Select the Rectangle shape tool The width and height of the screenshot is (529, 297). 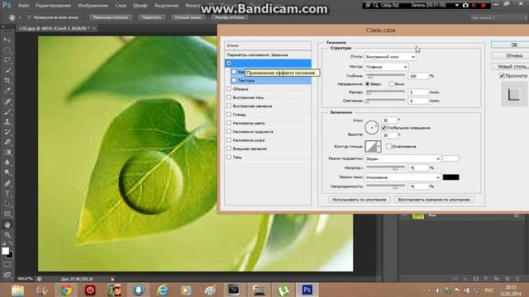7,214
